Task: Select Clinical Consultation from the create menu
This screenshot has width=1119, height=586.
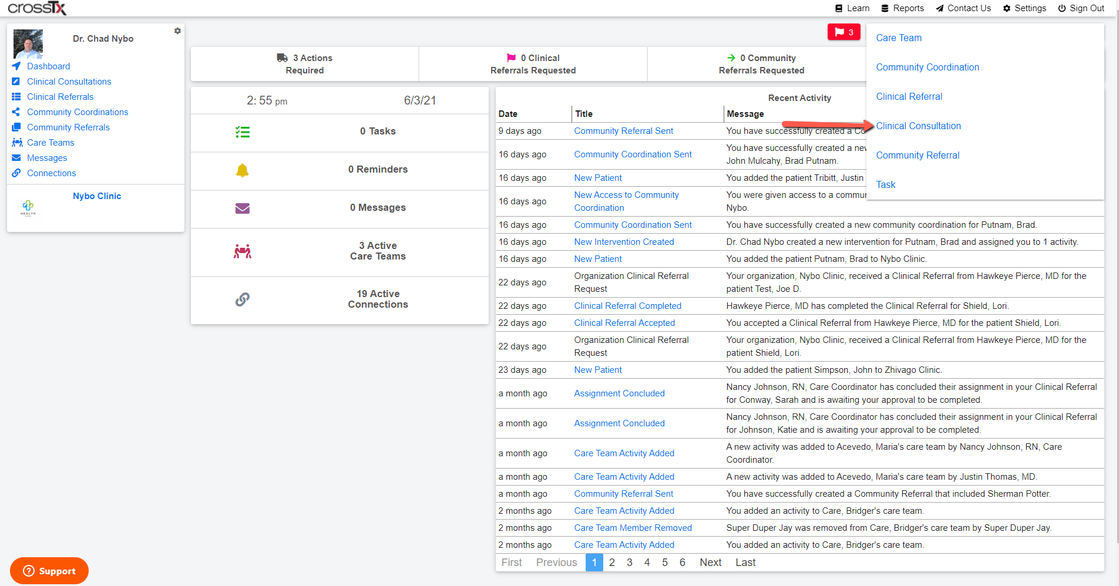Action: tap(918, 126)
